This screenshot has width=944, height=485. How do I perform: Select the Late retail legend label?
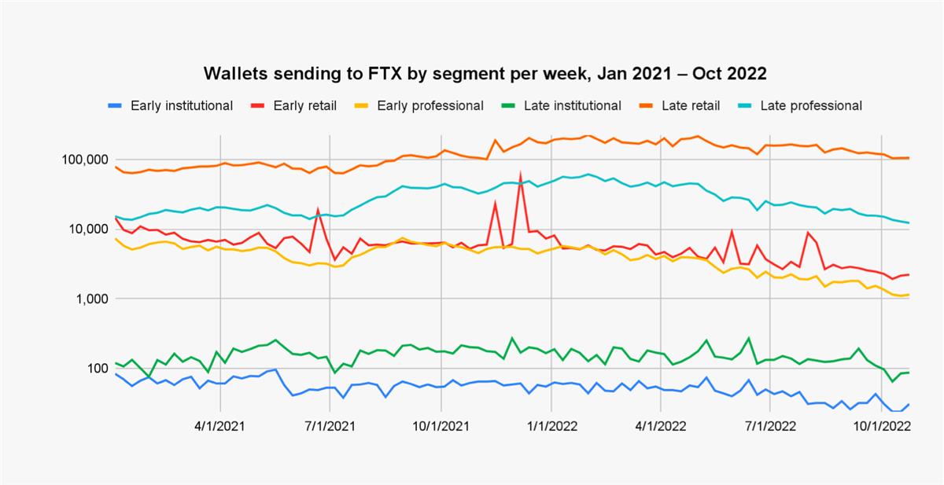pyautogui.click(x=693, y=106)
